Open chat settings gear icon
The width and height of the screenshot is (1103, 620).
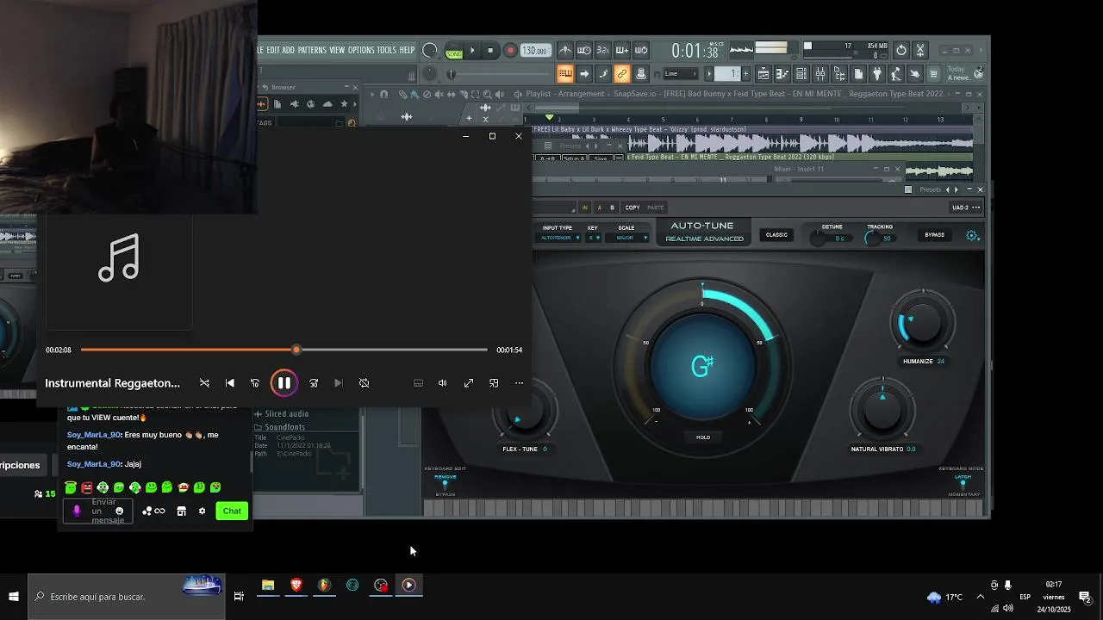203,511
